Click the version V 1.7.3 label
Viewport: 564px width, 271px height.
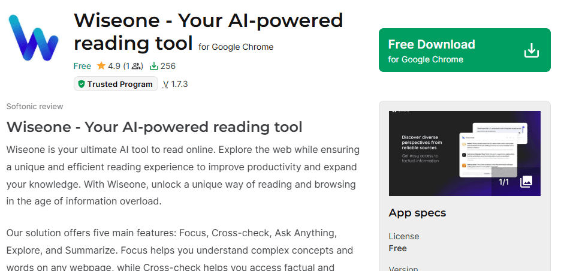(x=175, y=84)
